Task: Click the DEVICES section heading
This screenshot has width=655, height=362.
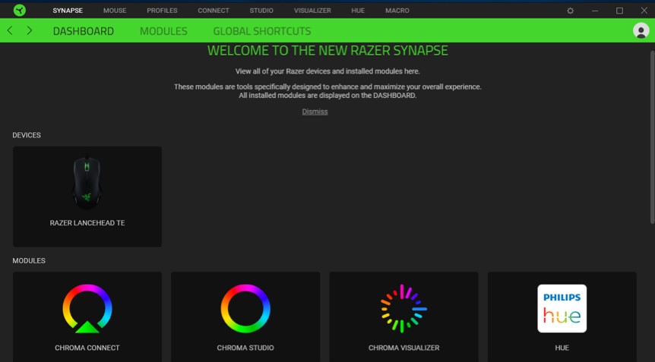Action: click(x=27, y=135)
